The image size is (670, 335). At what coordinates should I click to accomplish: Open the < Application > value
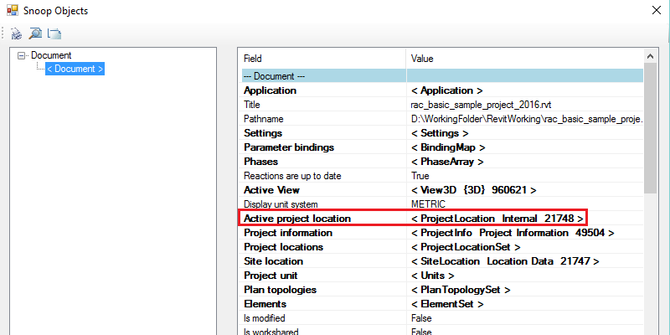[446, 90]
